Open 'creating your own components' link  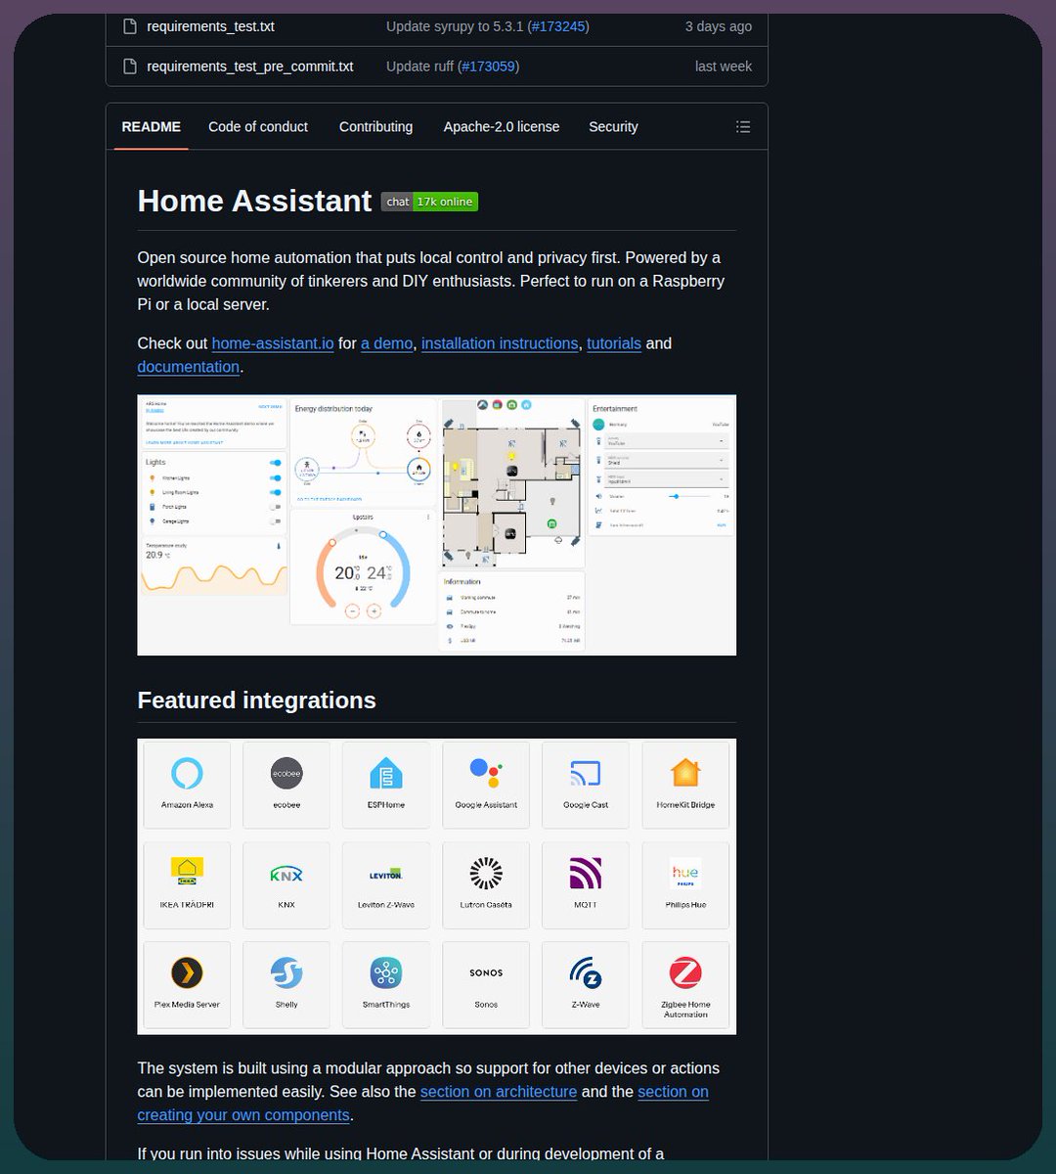(x=243, y=1115)
